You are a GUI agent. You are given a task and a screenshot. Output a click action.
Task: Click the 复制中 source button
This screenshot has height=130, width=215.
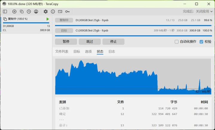click(64, 20)
